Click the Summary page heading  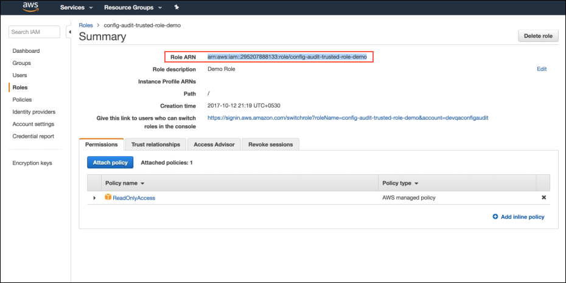click(102, 36)
